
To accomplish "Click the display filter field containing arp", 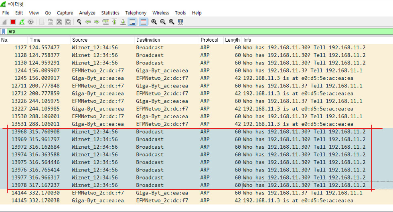I will click(x=200, y=31).
